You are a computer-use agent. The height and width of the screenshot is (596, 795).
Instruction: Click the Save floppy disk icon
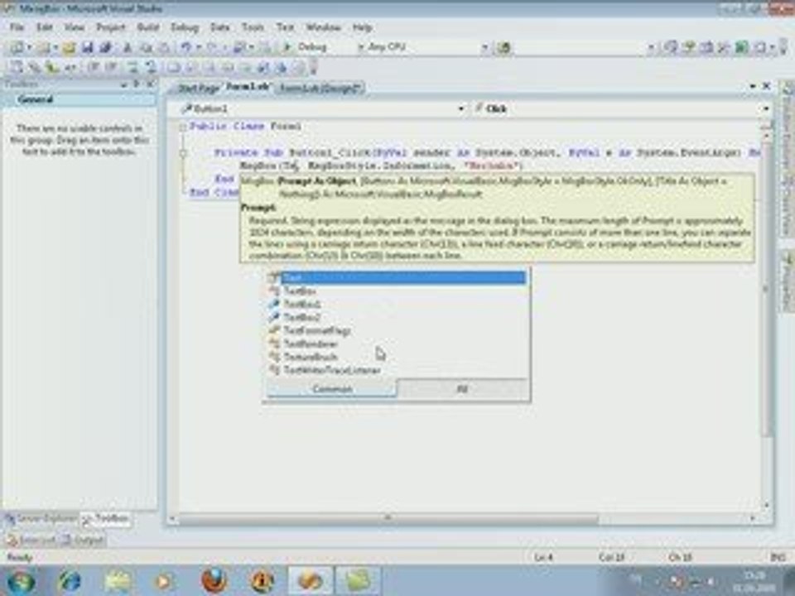pyautogui.click(x=87, y=48)
